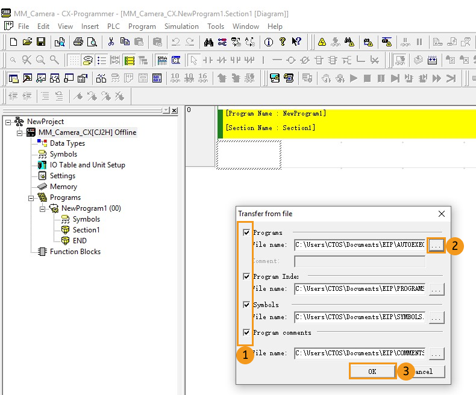Collapse the NewProgram1 (00) node
Viewport: 476px width, 395px height.
pyautogui.click(x=42, y=208)
